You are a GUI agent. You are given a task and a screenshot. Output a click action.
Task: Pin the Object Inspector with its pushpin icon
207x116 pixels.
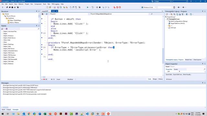[203, 64]
